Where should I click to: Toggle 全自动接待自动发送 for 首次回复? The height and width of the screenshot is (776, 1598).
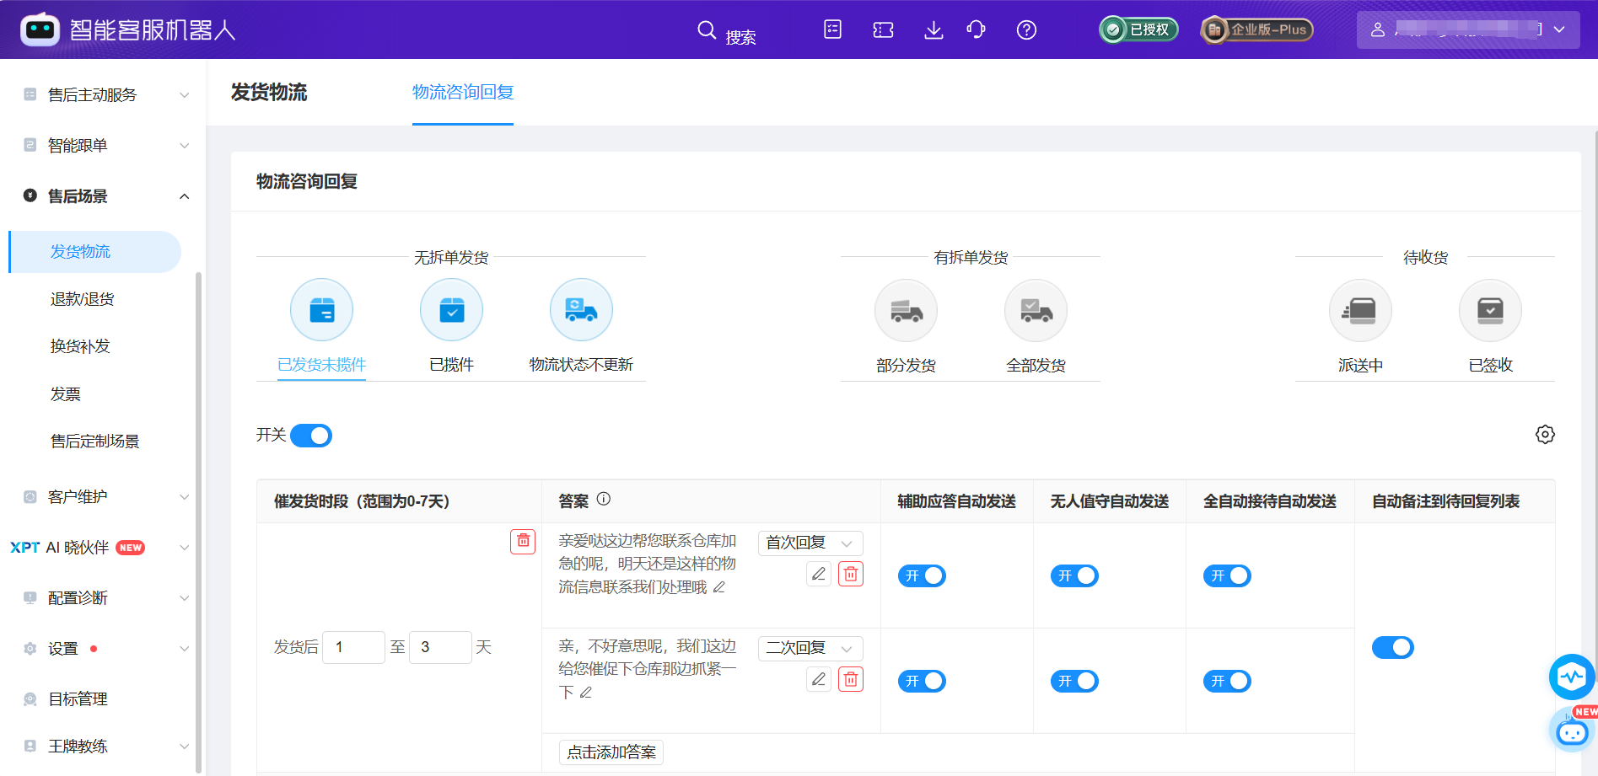pos(1227,575)
